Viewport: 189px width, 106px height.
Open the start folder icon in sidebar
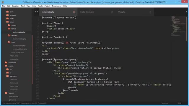coord(7,12)
